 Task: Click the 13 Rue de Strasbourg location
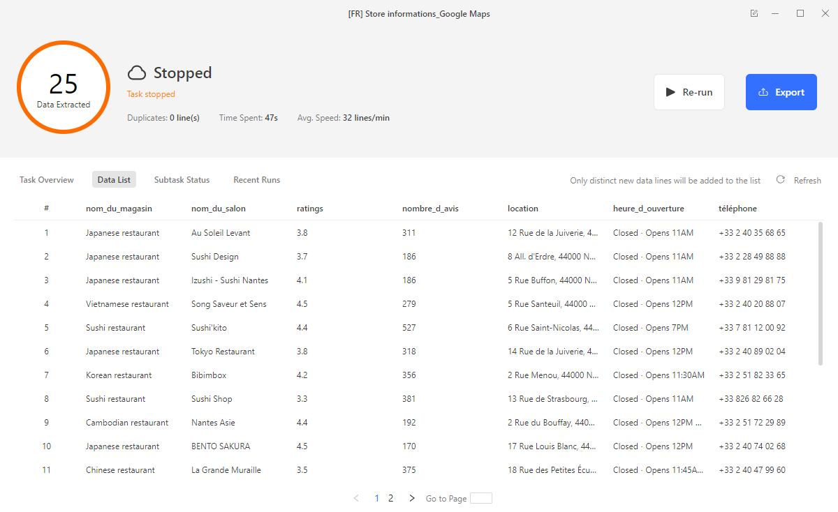[x=553, y=399]
